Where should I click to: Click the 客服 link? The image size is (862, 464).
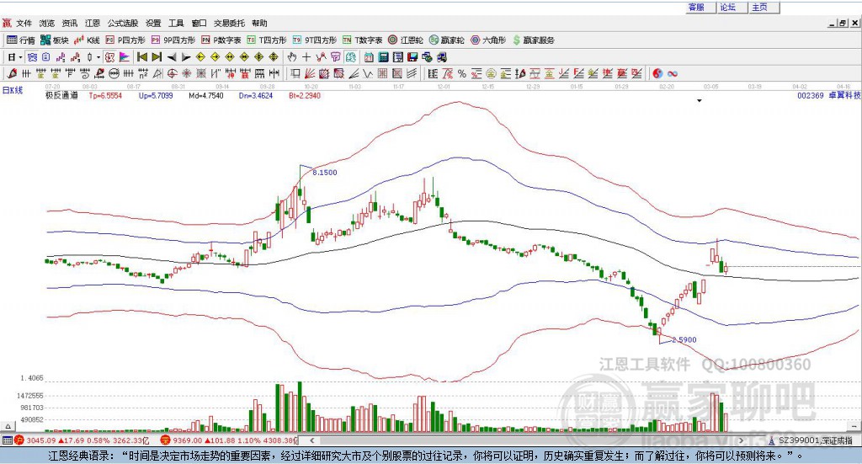696,7
